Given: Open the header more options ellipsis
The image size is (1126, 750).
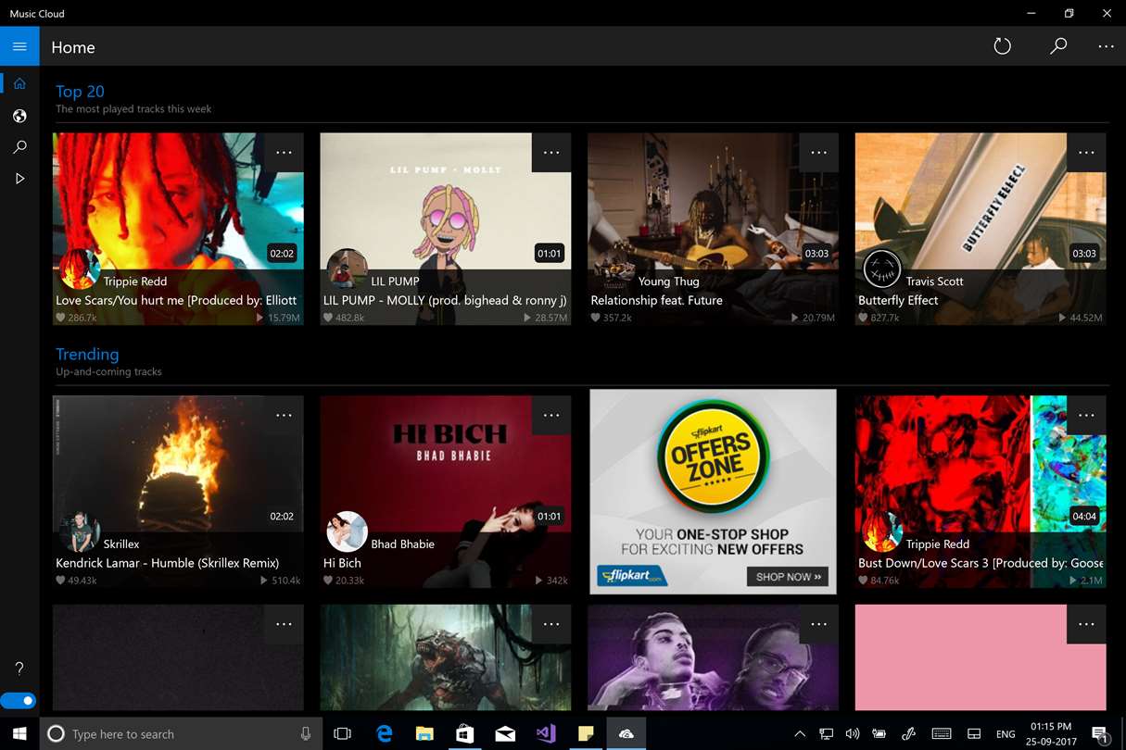Looking at the screenshot, I should (1106, 46).
